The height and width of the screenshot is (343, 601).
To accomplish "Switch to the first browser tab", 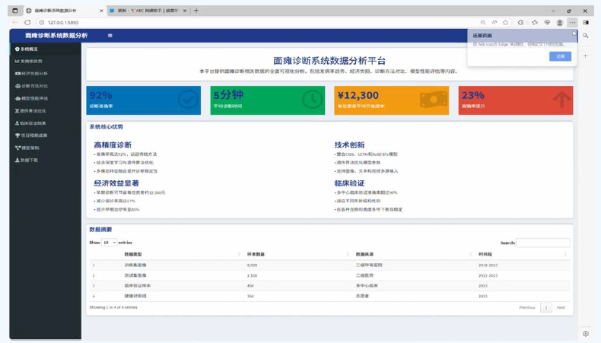I will point(64,11).
